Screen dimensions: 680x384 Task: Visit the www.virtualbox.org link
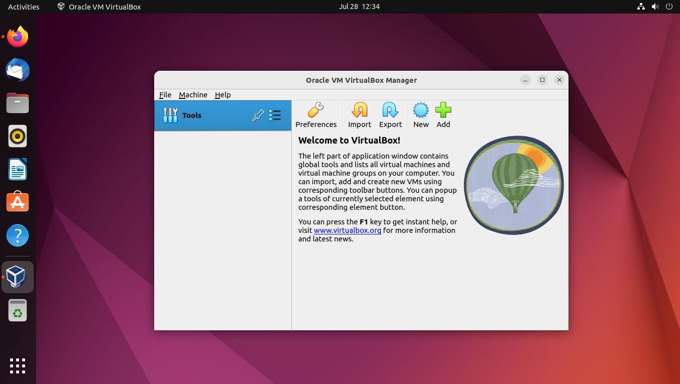click(348, 230)
